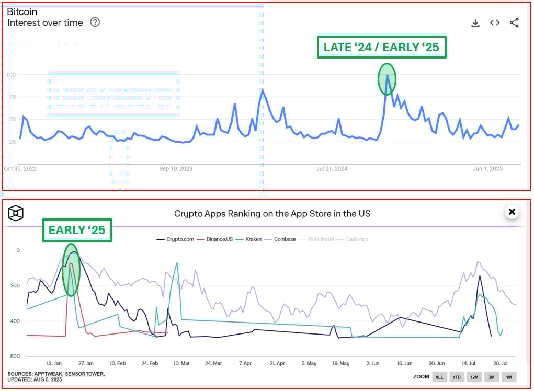Click the "5. May" axis label
534x391 pixels.
tap(309, 363)
